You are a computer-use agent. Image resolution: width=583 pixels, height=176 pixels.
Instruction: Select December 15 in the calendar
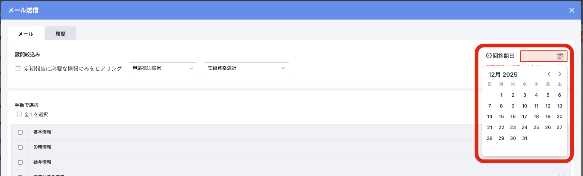tap(501, 117)
